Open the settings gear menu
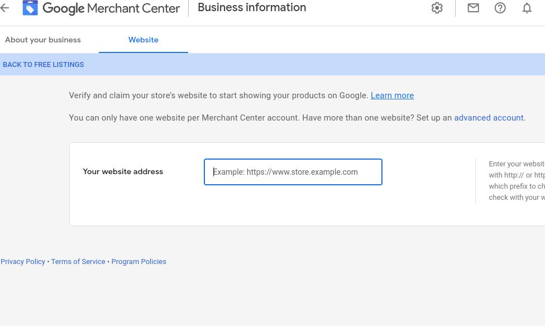 (x=437, y=8)
